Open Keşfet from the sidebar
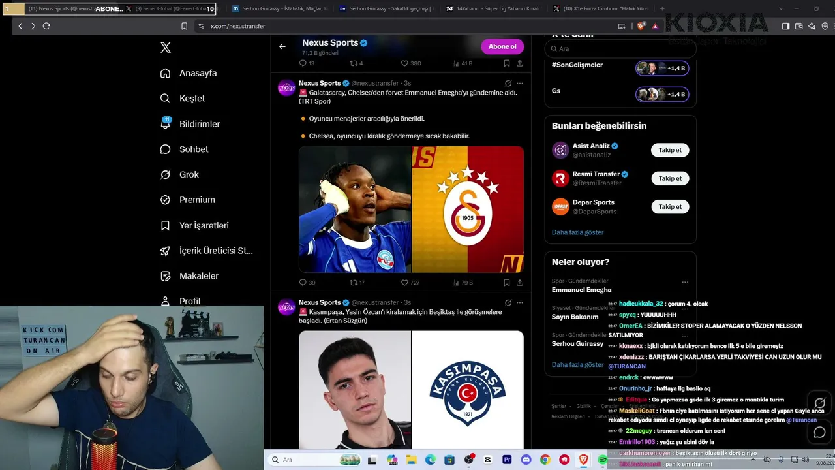The height and width of the screenshot is (470, 835). 183,99
